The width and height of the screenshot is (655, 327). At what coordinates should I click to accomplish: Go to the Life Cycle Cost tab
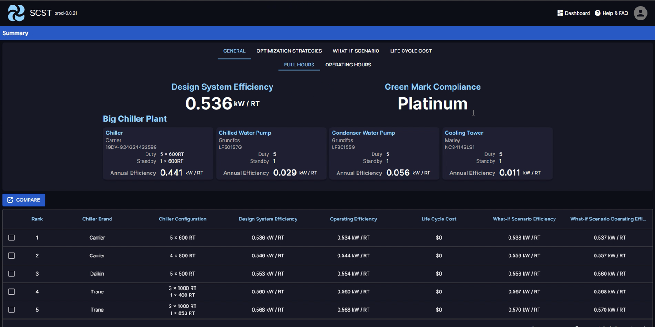(411, 51)
